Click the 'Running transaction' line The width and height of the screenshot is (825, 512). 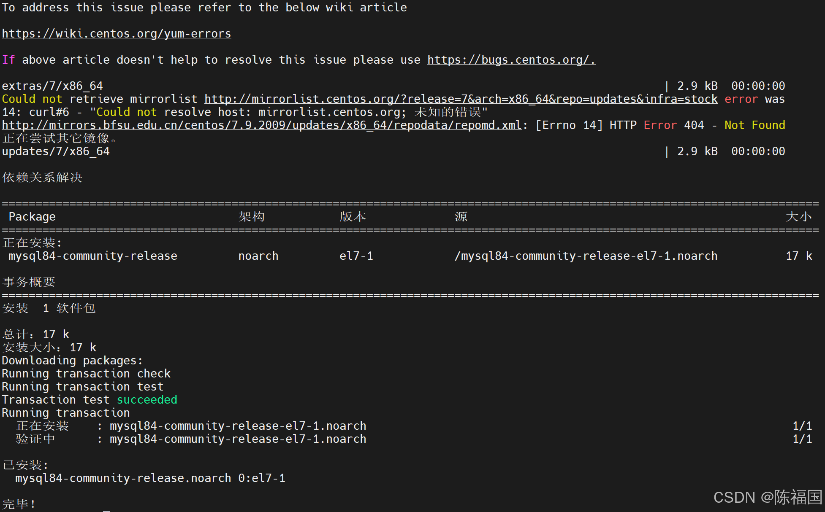66,413
